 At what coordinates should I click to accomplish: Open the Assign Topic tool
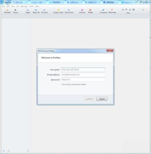click(x=58, y=11)
